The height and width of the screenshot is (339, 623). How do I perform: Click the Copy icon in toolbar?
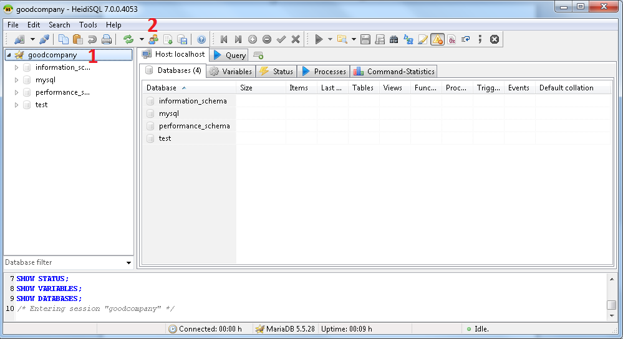(x=63, y=39)
